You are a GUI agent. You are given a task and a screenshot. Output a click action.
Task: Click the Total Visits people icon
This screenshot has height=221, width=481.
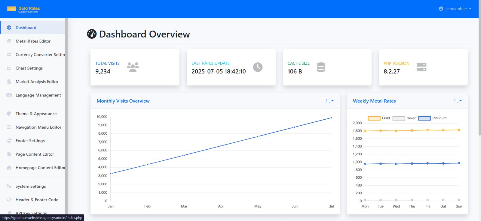point(133,67)
